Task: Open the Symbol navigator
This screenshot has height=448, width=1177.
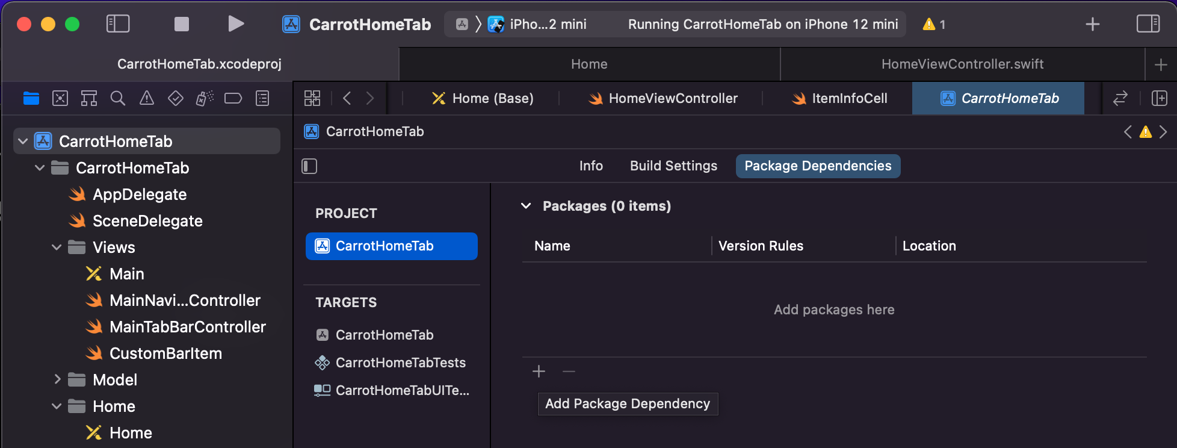Action: (89, 98)
